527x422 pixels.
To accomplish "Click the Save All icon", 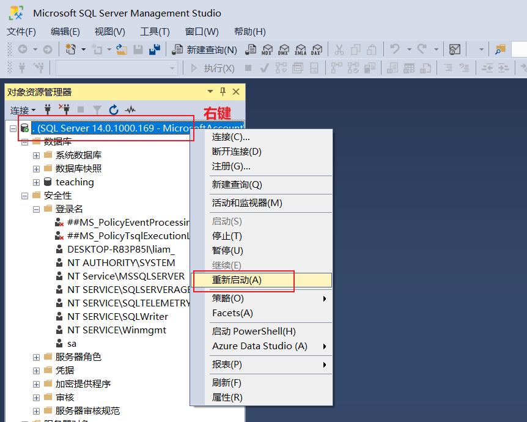I will click(155, 50).
